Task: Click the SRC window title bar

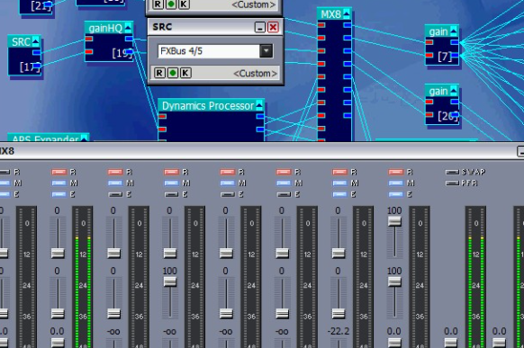Action: coord(201,27)
